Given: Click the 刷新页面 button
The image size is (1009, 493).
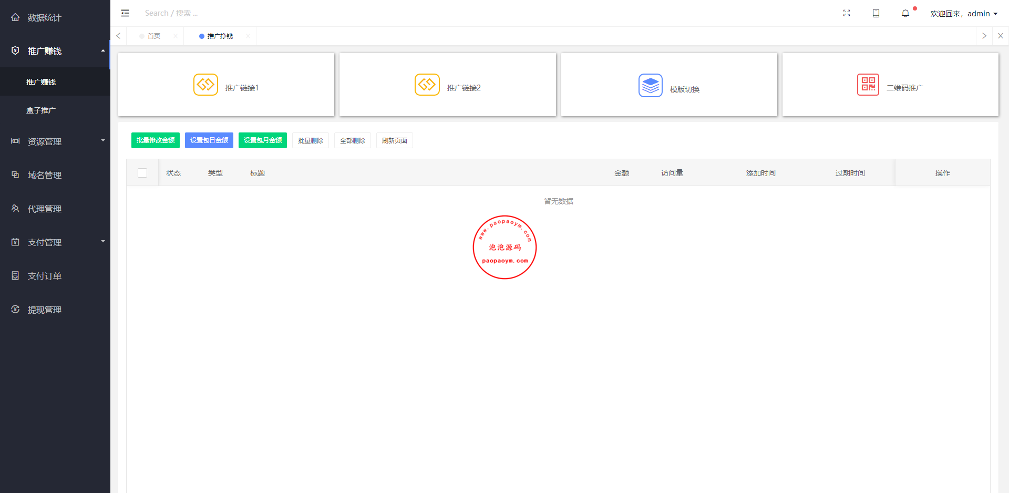Looking at the screenshot, I should (394, 140).
